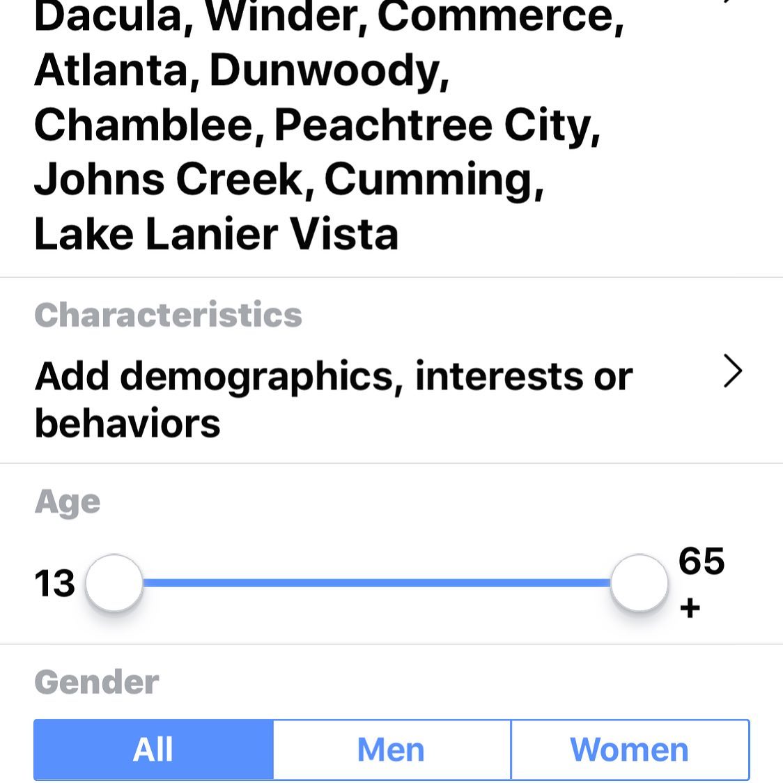This screenshot has width=783, height=783.
Task: Click the Characteristics section heading
Action: [x=169, y=315]
